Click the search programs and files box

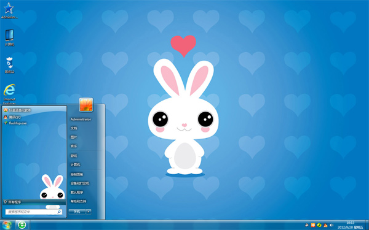pyautogui.click(x=34, y=212)
